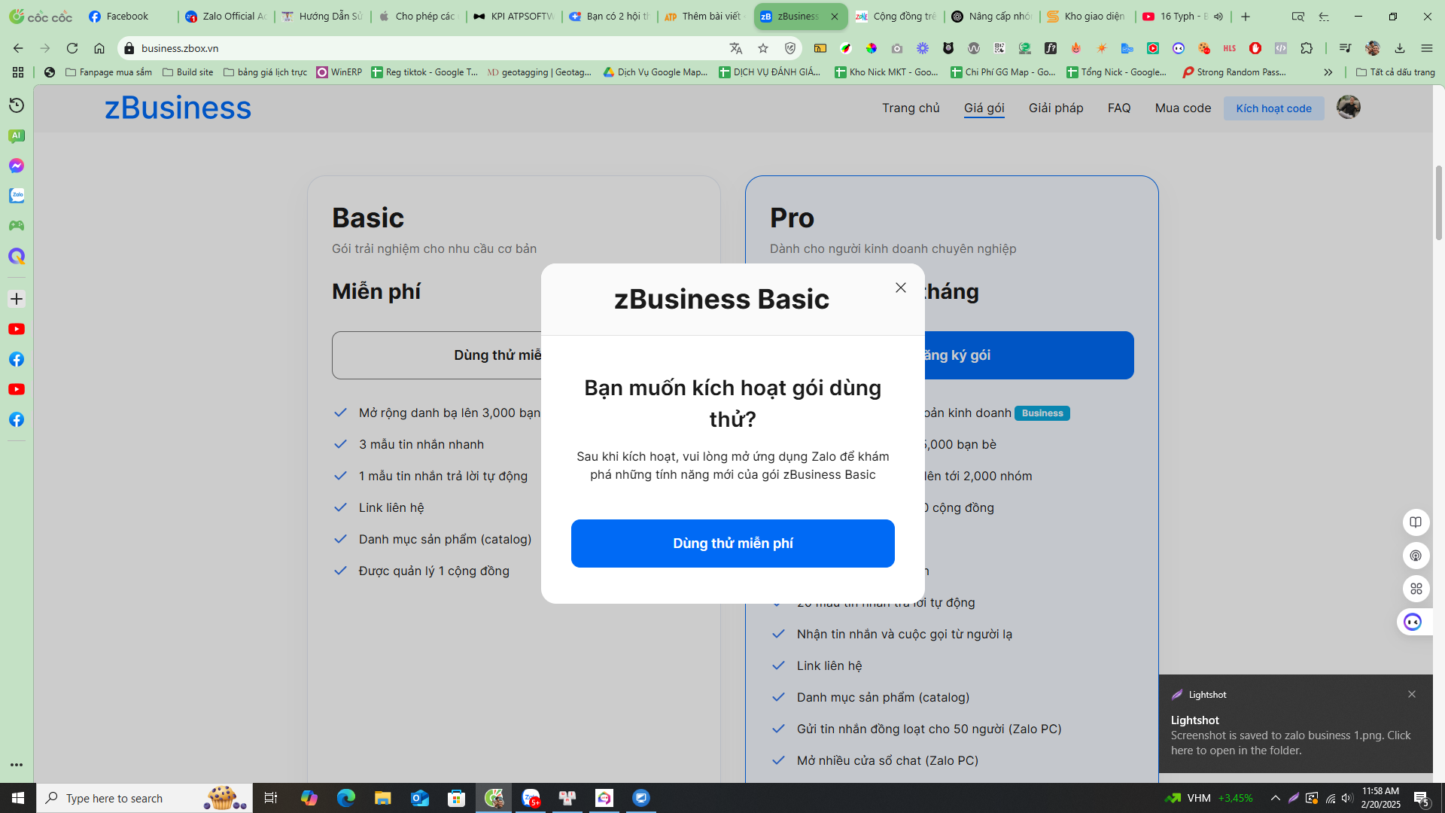Open File Explorer from the taskbar

tap(382, 798)
